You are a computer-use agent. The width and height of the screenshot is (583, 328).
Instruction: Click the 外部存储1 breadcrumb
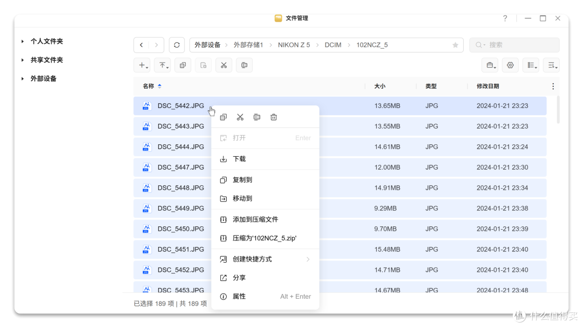pyautogui.click(x=248, y=45)
